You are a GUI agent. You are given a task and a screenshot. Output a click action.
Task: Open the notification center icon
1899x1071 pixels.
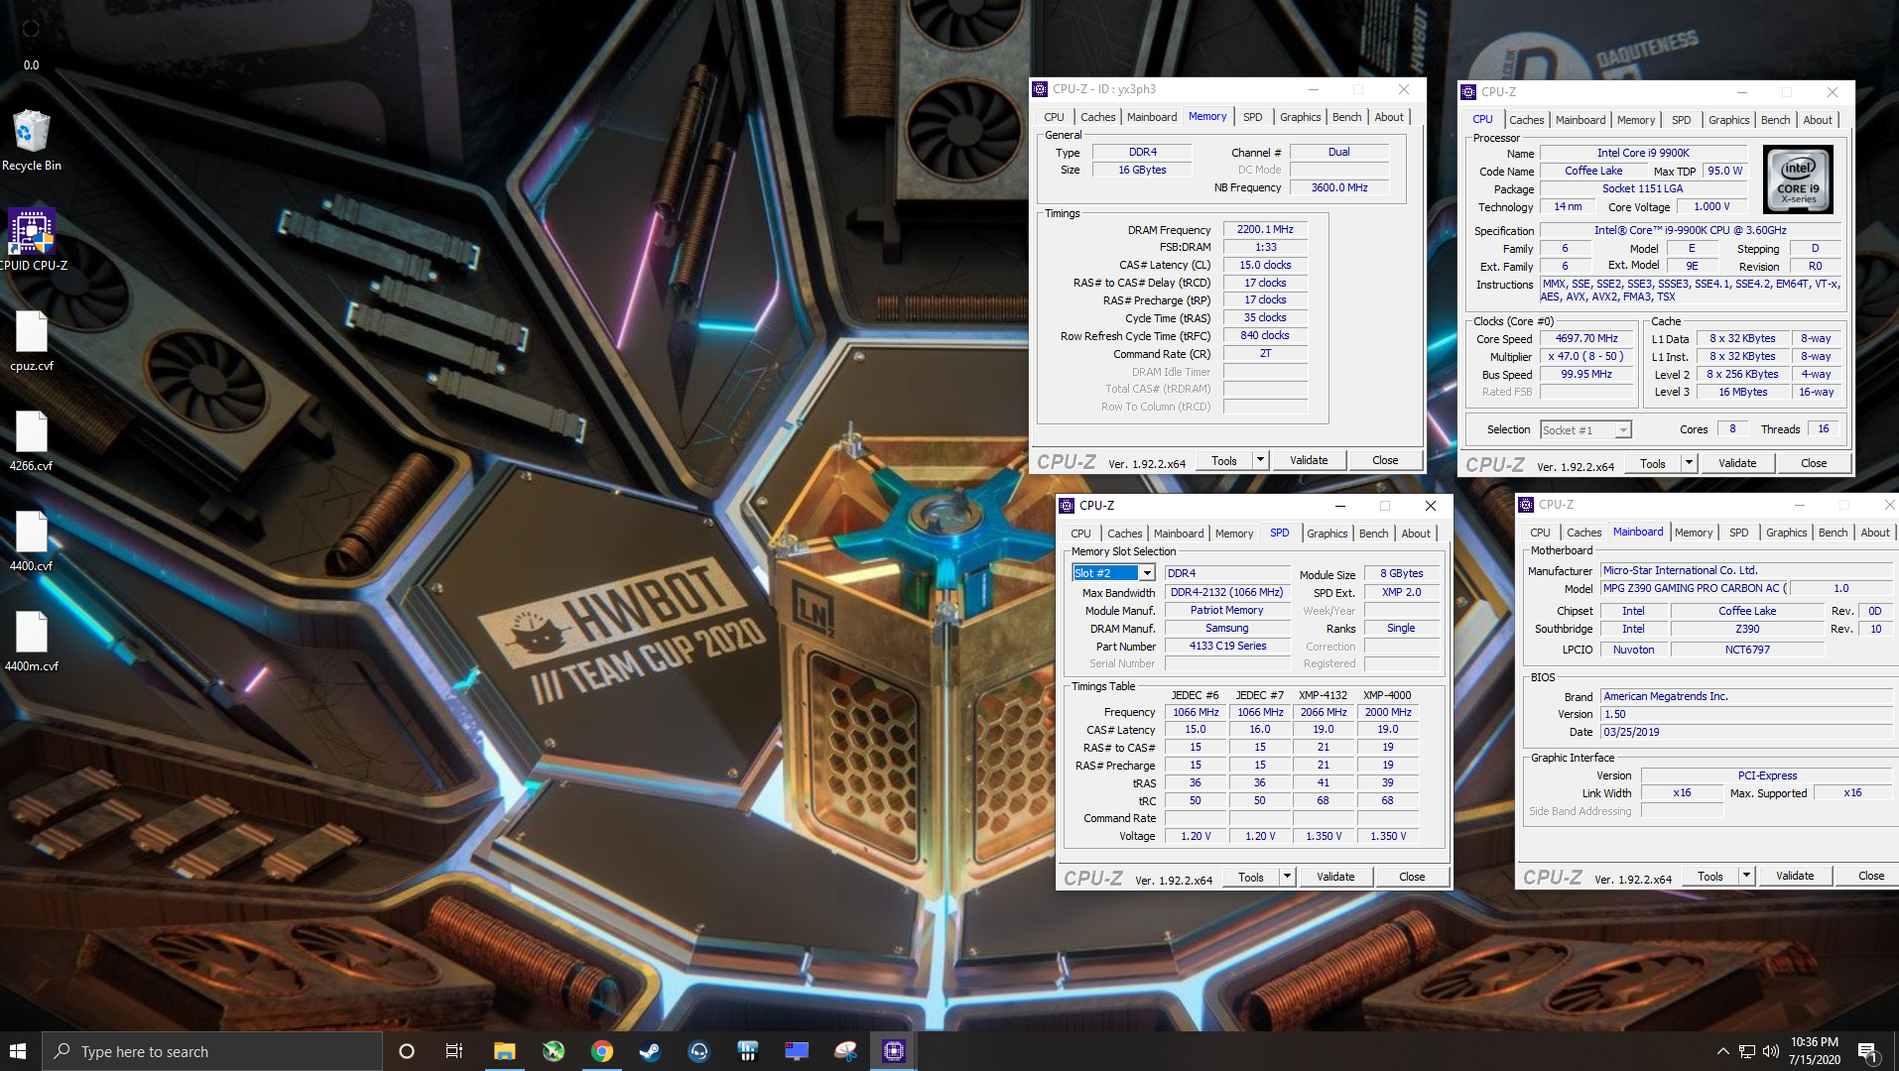[x=1868, y=1051]
